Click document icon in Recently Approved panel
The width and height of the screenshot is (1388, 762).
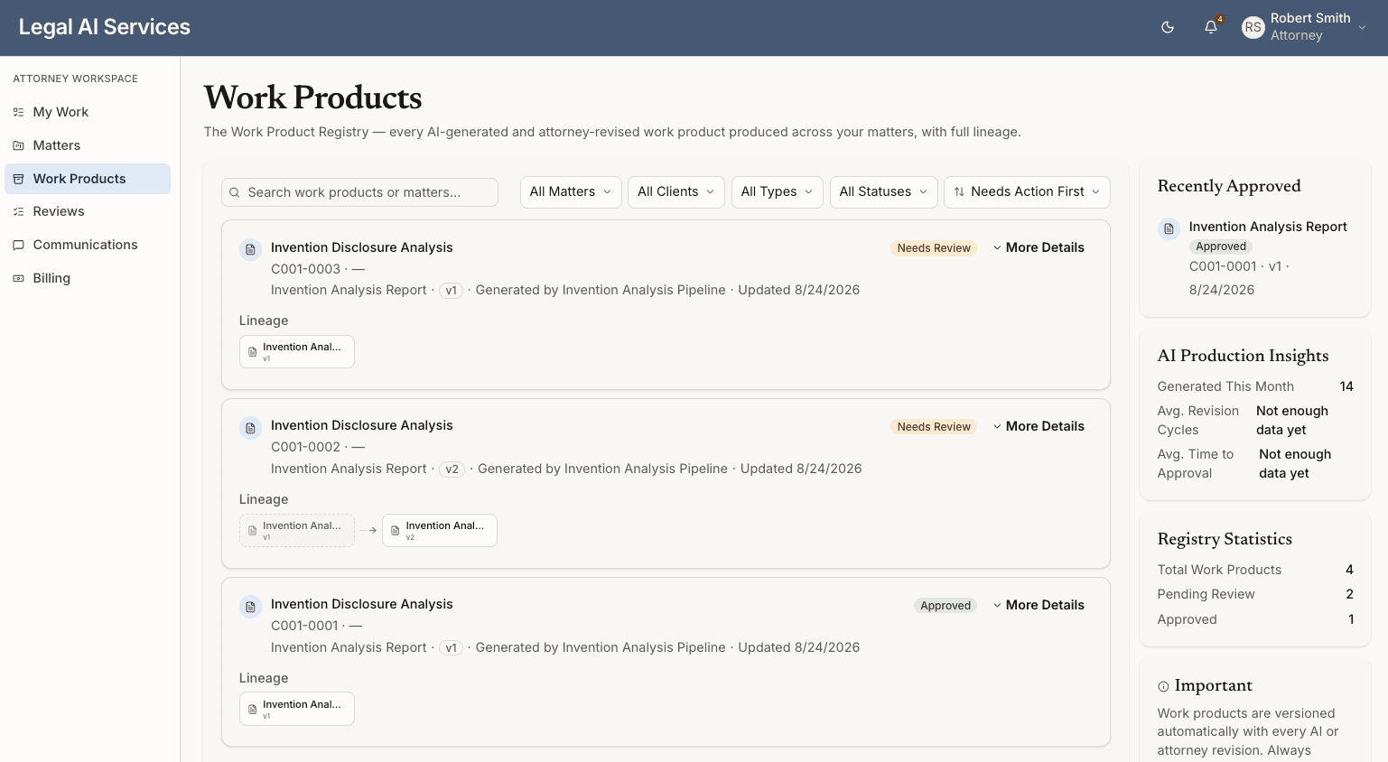point(1169,228)
